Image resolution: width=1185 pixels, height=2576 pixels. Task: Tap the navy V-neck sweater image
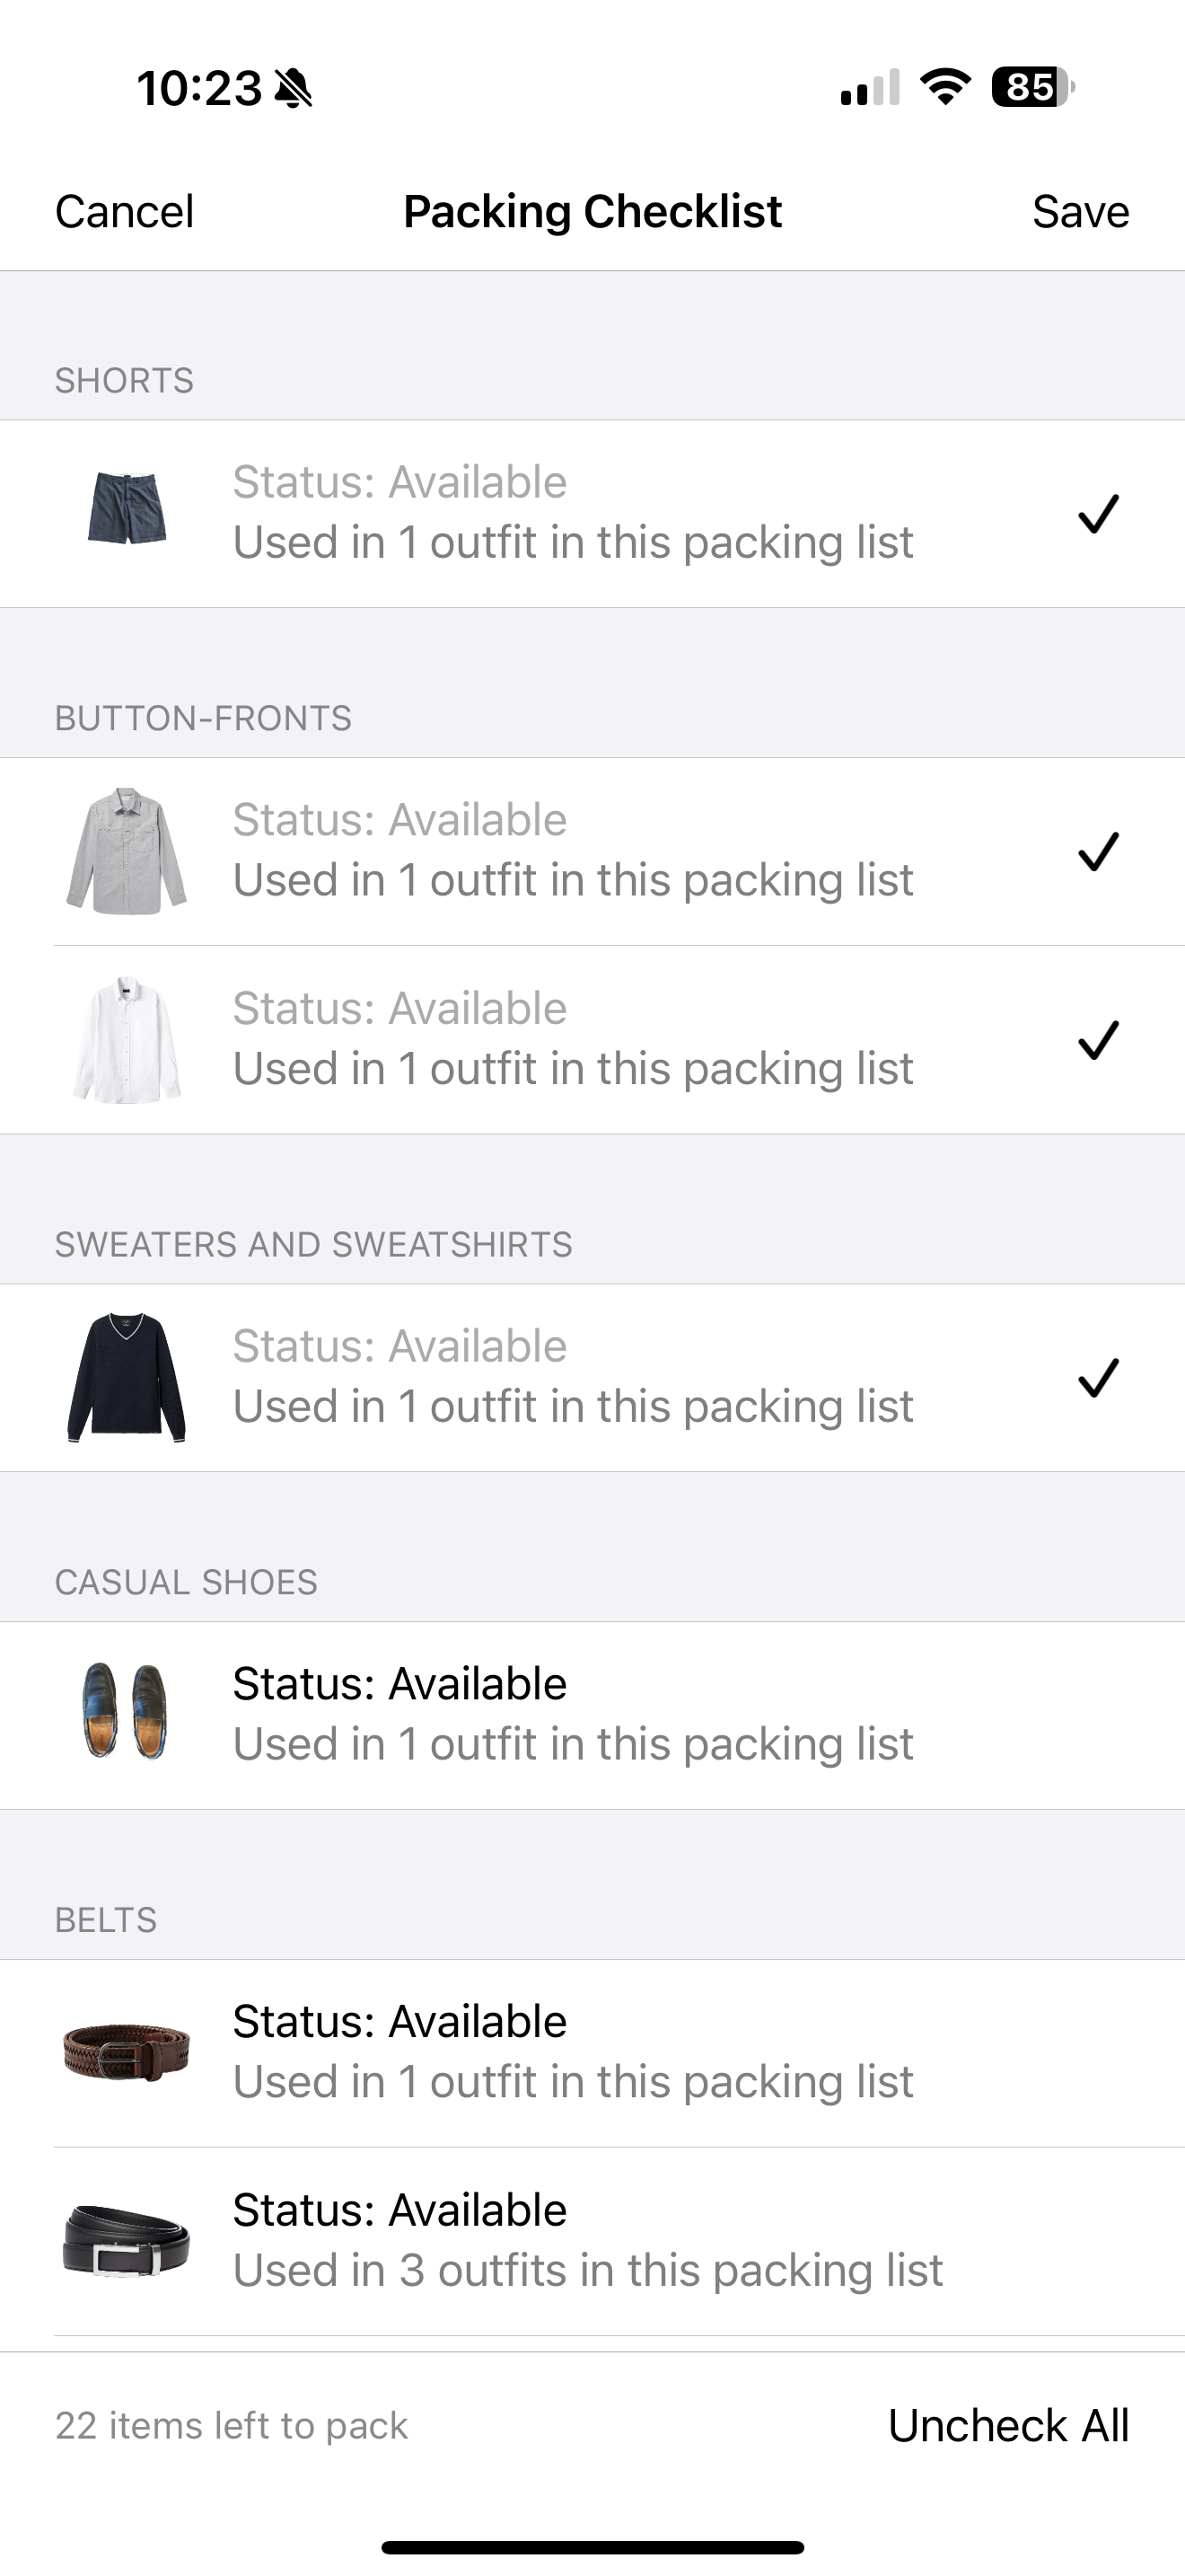[x=127, y=1377]
